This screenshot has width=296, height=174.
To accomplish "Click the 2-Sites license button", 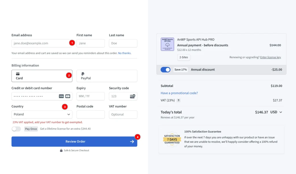I will pos(184,57).
